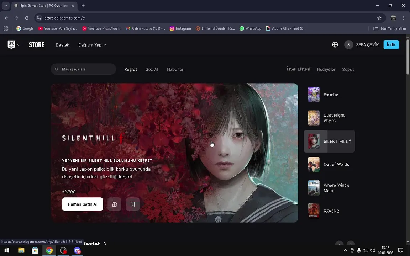
Task: Open the S account avatar
Action: 348,45
